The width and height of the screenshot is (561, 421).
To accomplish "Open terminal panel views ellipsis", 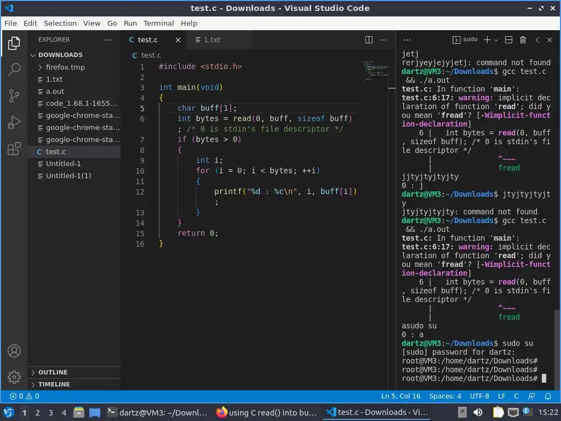I will [x=407, y=39].
